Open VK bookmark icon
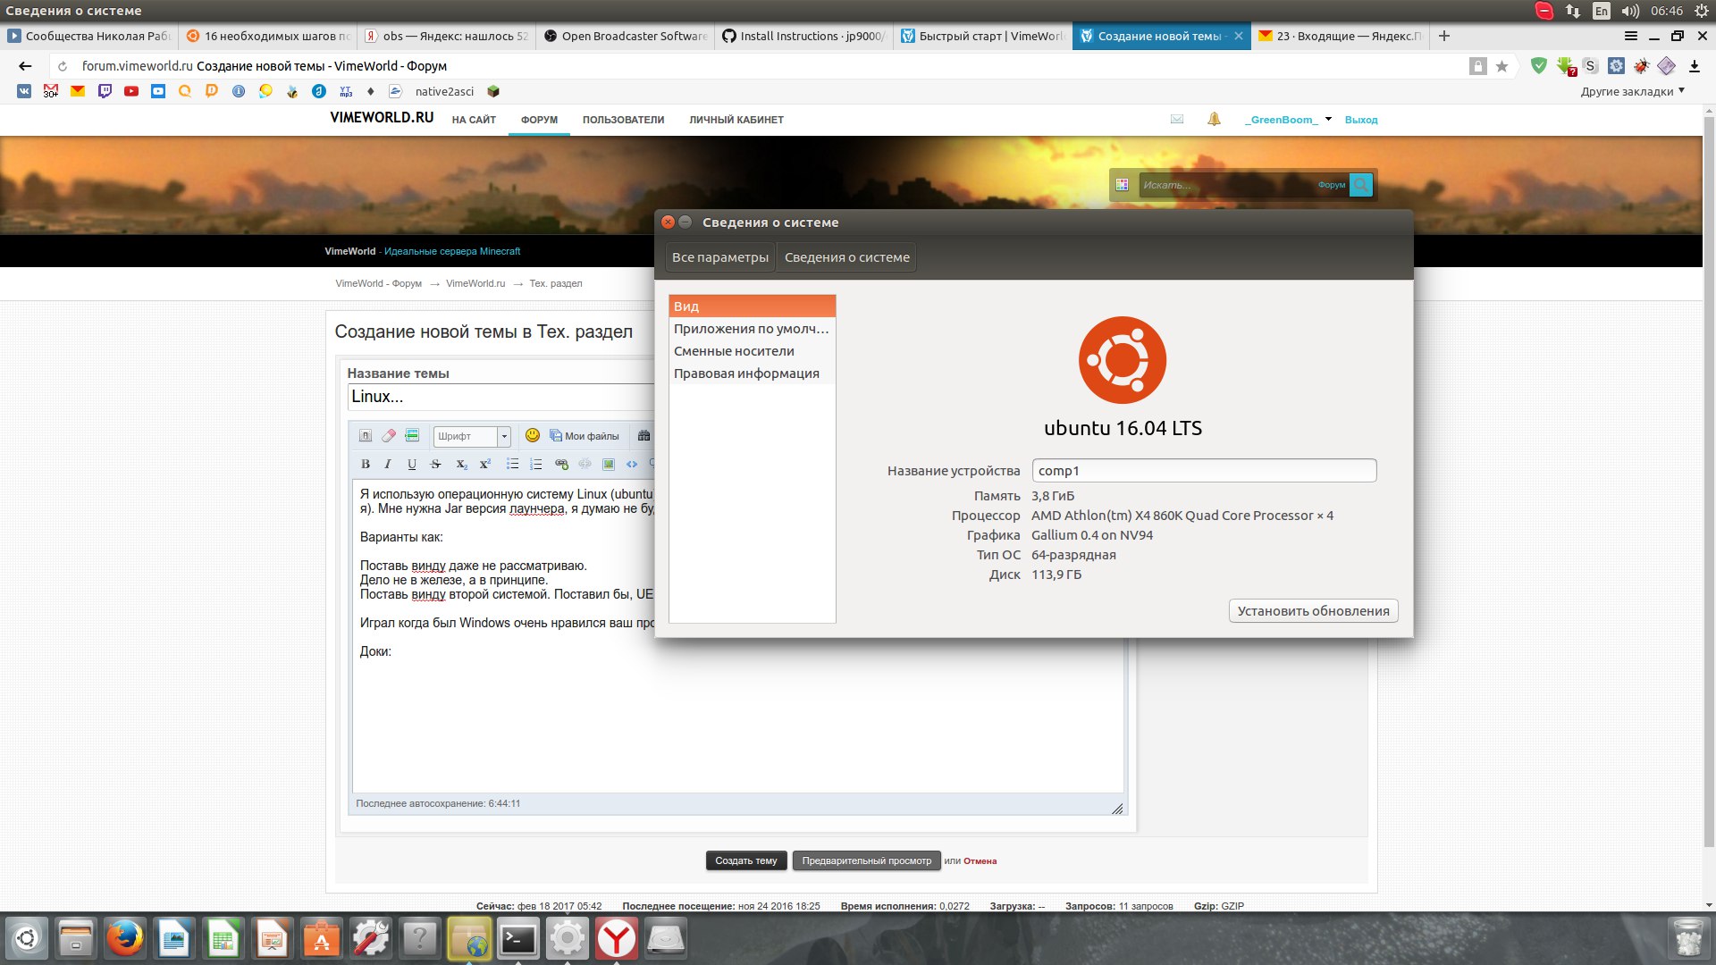1716x965 pixels. coord(24,91)
